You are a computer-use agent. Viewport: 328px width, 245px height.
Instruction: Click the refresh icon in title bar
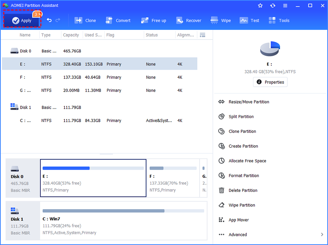coord(273,6)
